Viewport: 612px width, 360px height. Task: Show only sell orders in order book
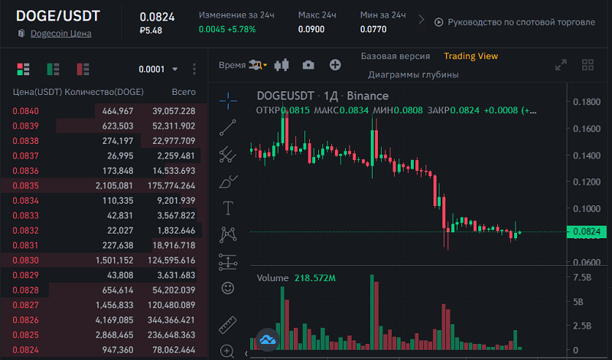point(83,69)
